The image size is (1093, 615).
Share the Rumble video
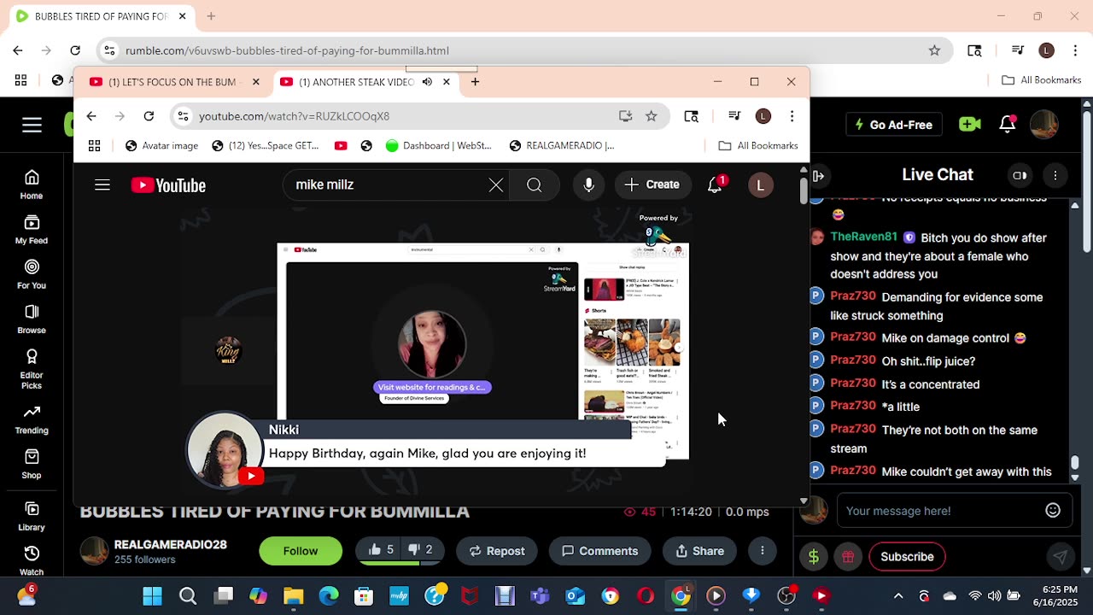click(700, 551)
